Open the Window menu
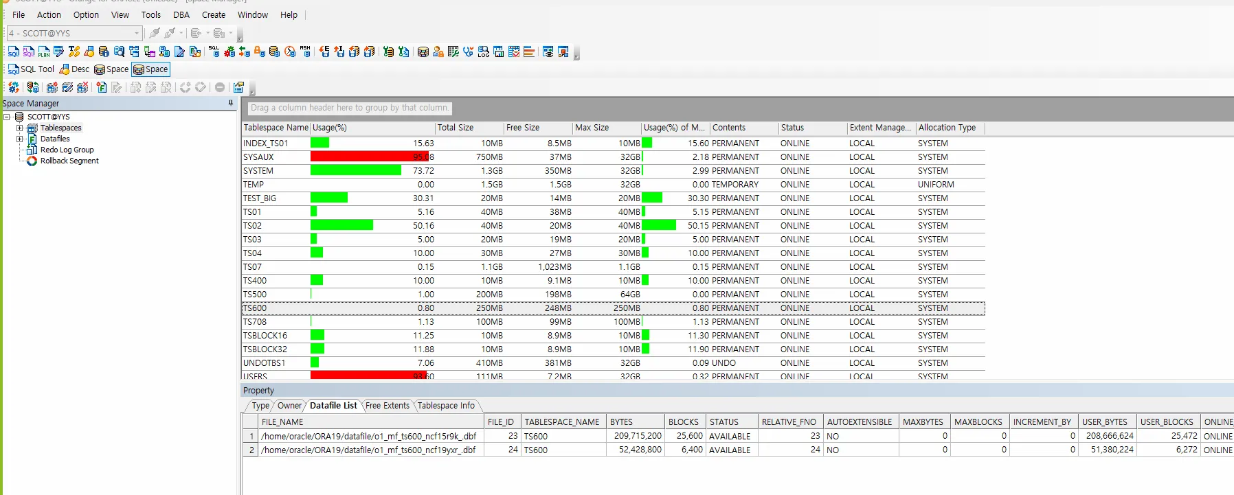 point(253,14)
